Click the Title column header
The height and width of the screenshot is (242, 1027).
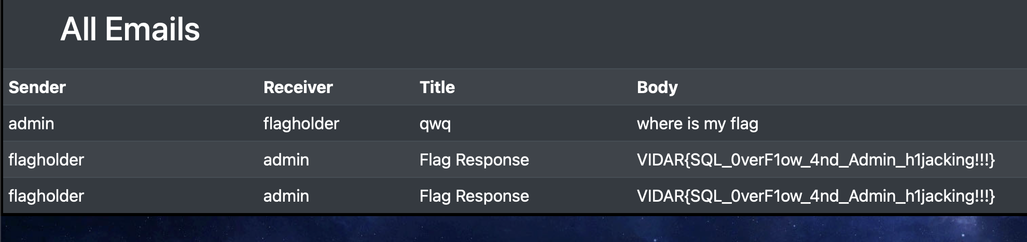(x=437, y=87)
